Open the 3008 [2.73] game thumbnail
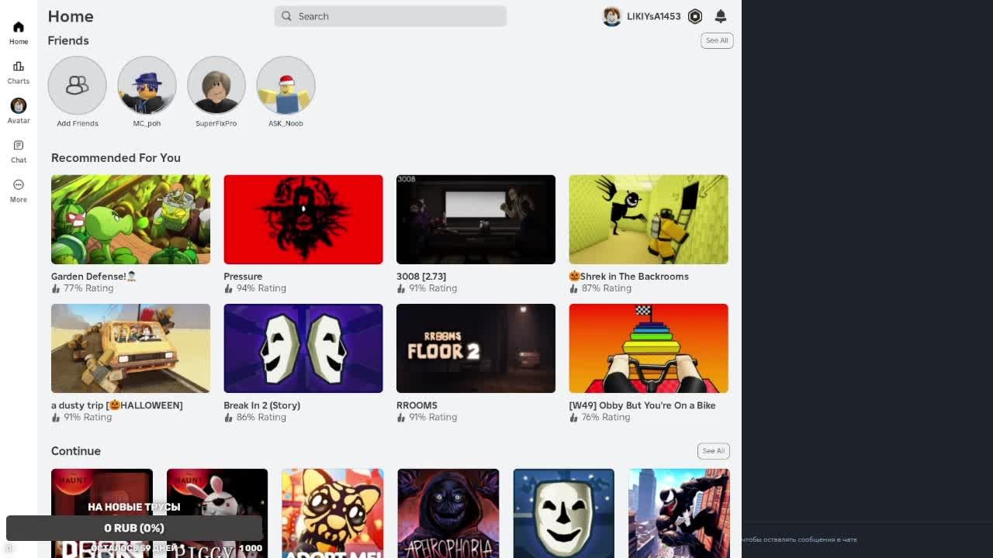993x558 pixels. [476, 219]
